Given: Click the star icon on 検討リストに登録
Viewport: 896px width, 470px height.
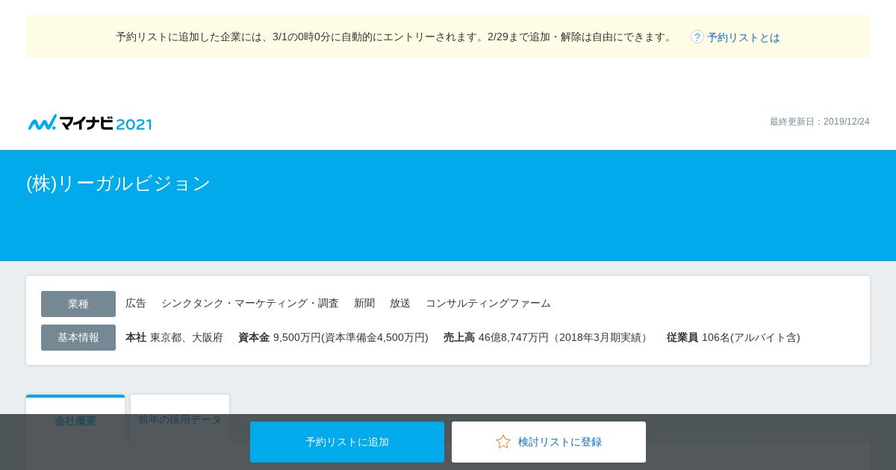Looking at the screenshot, I should [x=503, y=442].
